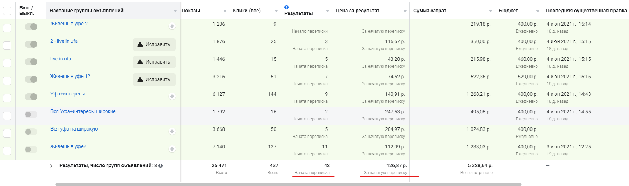Screen dimensions: 629x186
Task: Click the horizontal scrollbar below the table
Action: [288, 184]
